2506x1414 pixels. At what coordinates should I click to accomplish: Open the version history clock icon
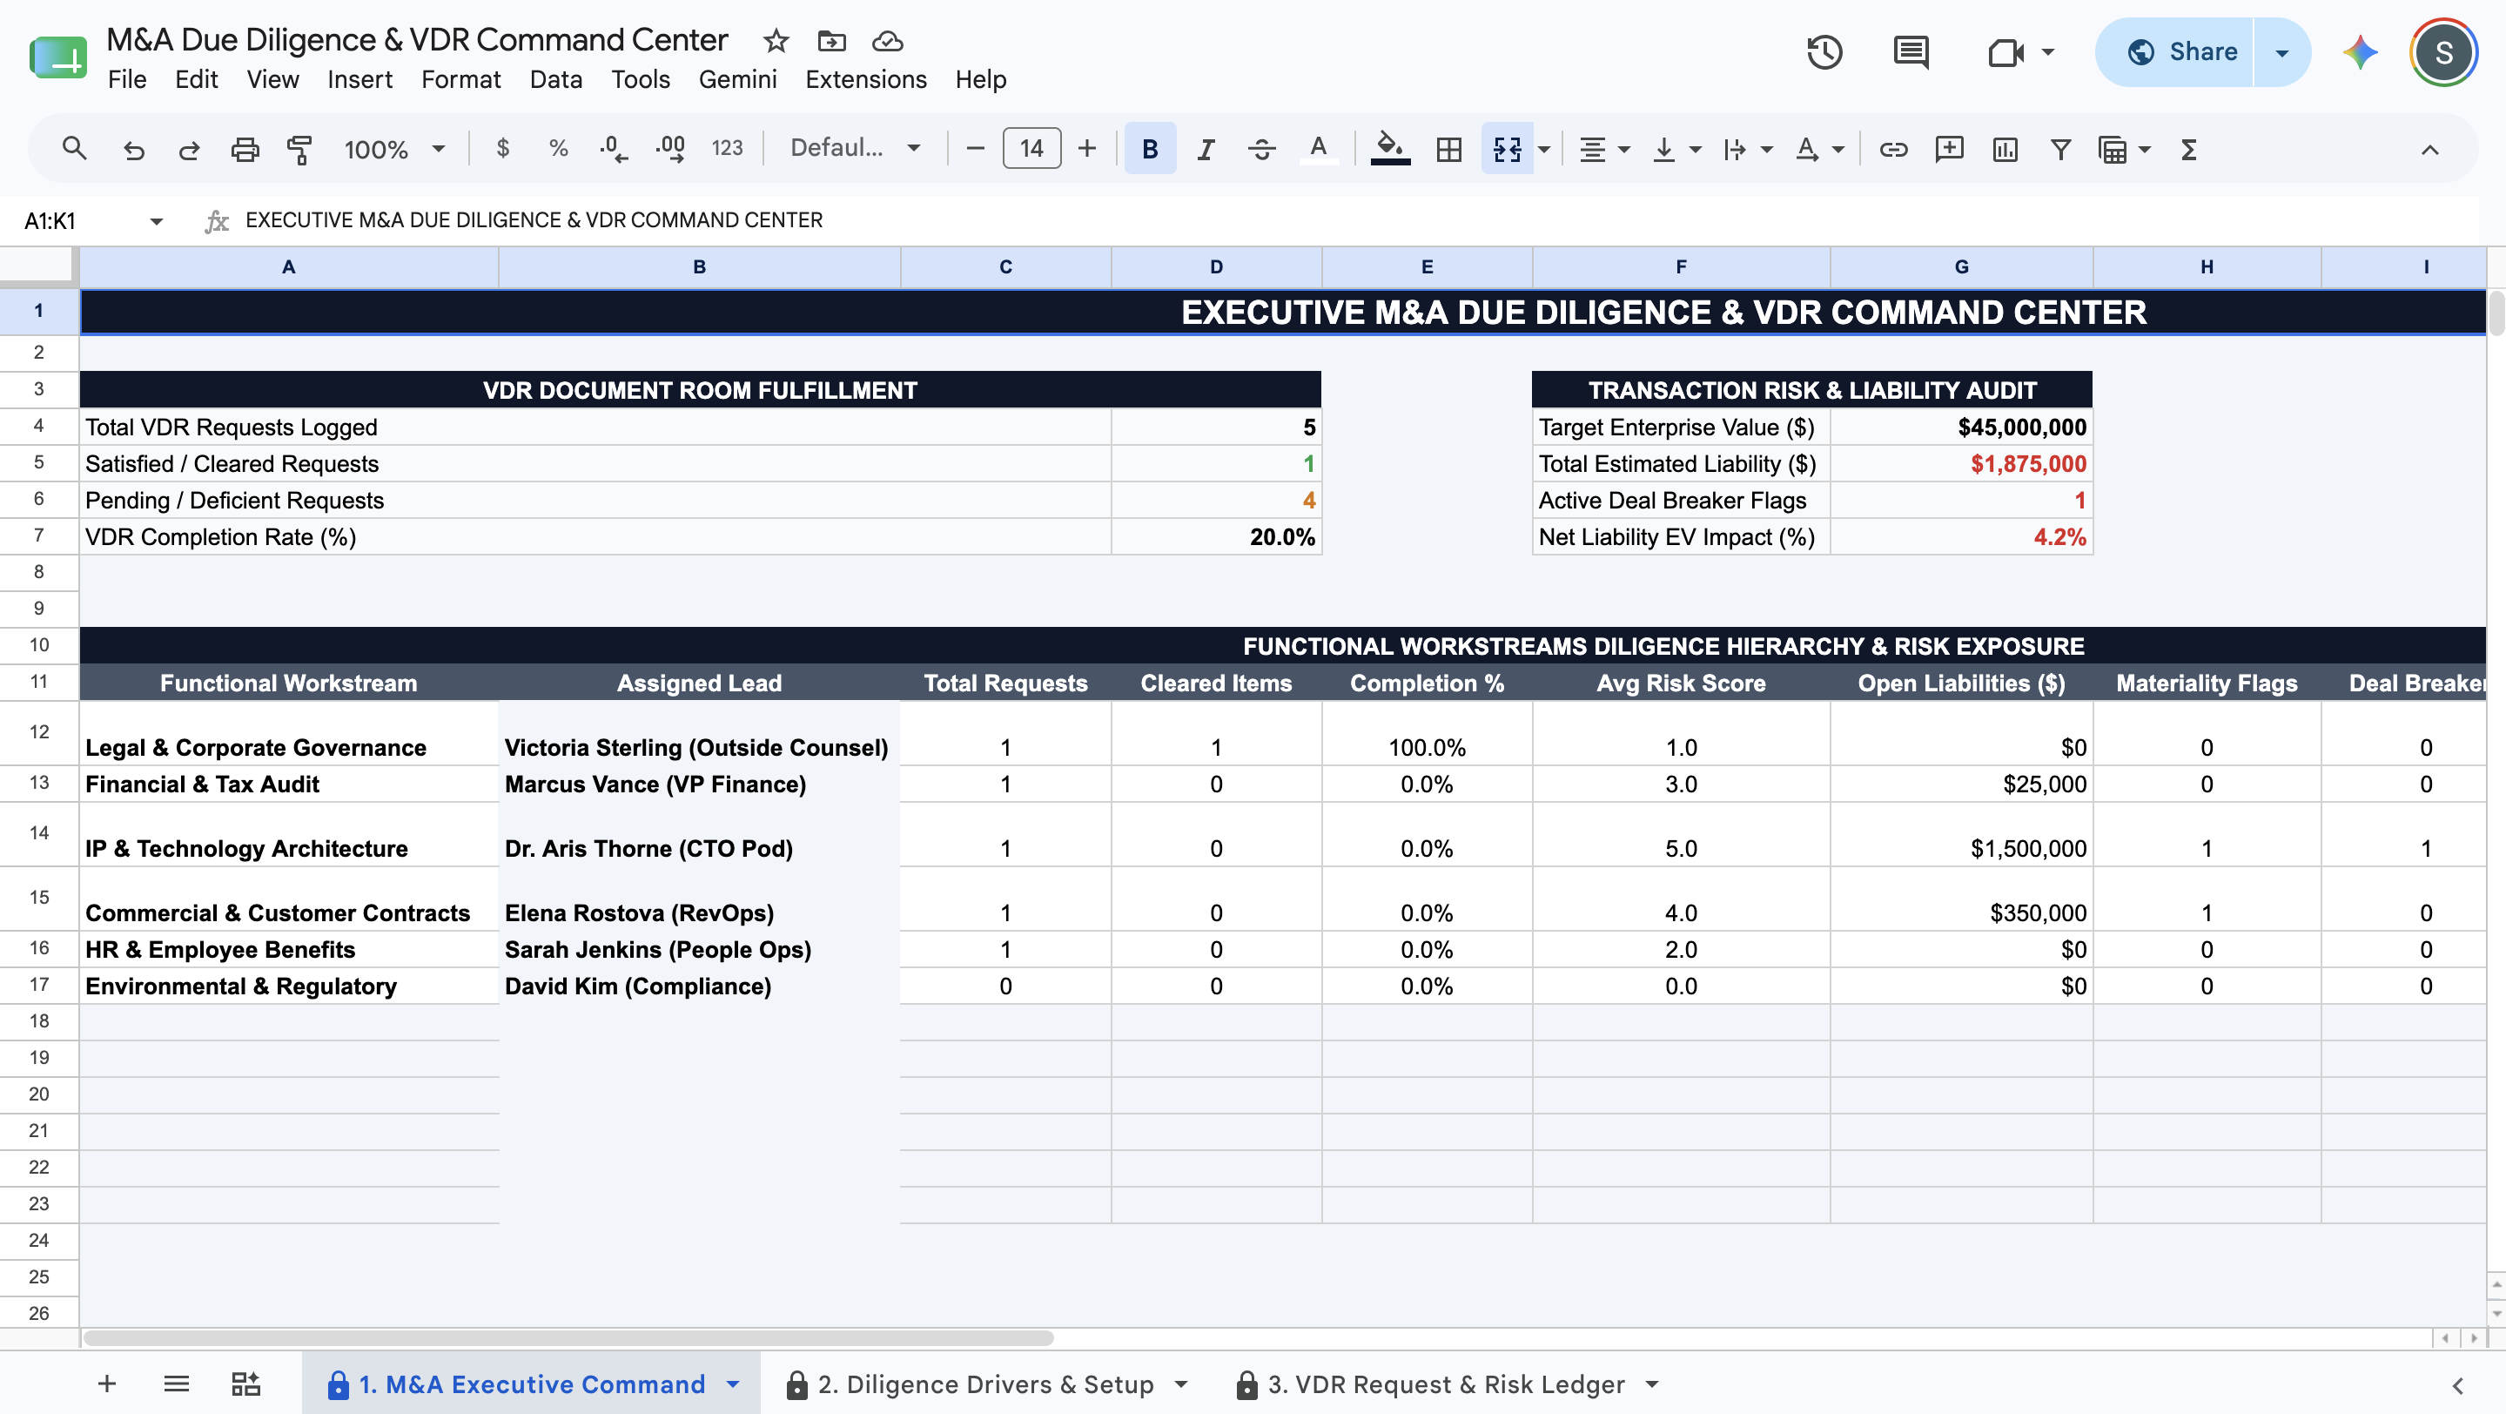(1824, 51)
